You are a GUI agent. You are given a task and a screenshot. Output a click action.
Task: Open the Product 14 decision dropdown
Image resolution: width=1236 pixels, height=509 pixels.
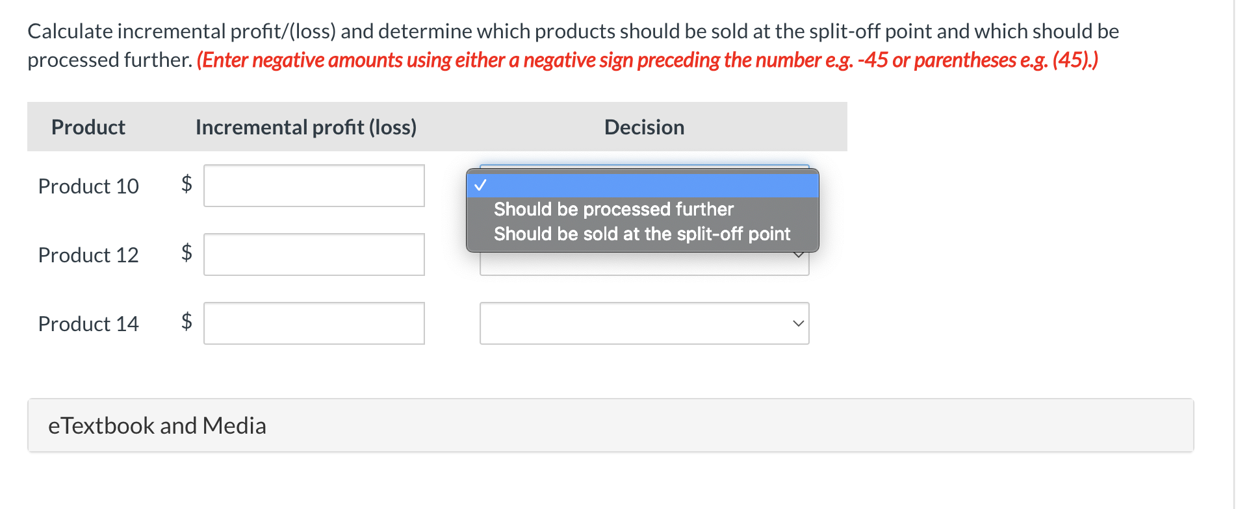(644, 323)
